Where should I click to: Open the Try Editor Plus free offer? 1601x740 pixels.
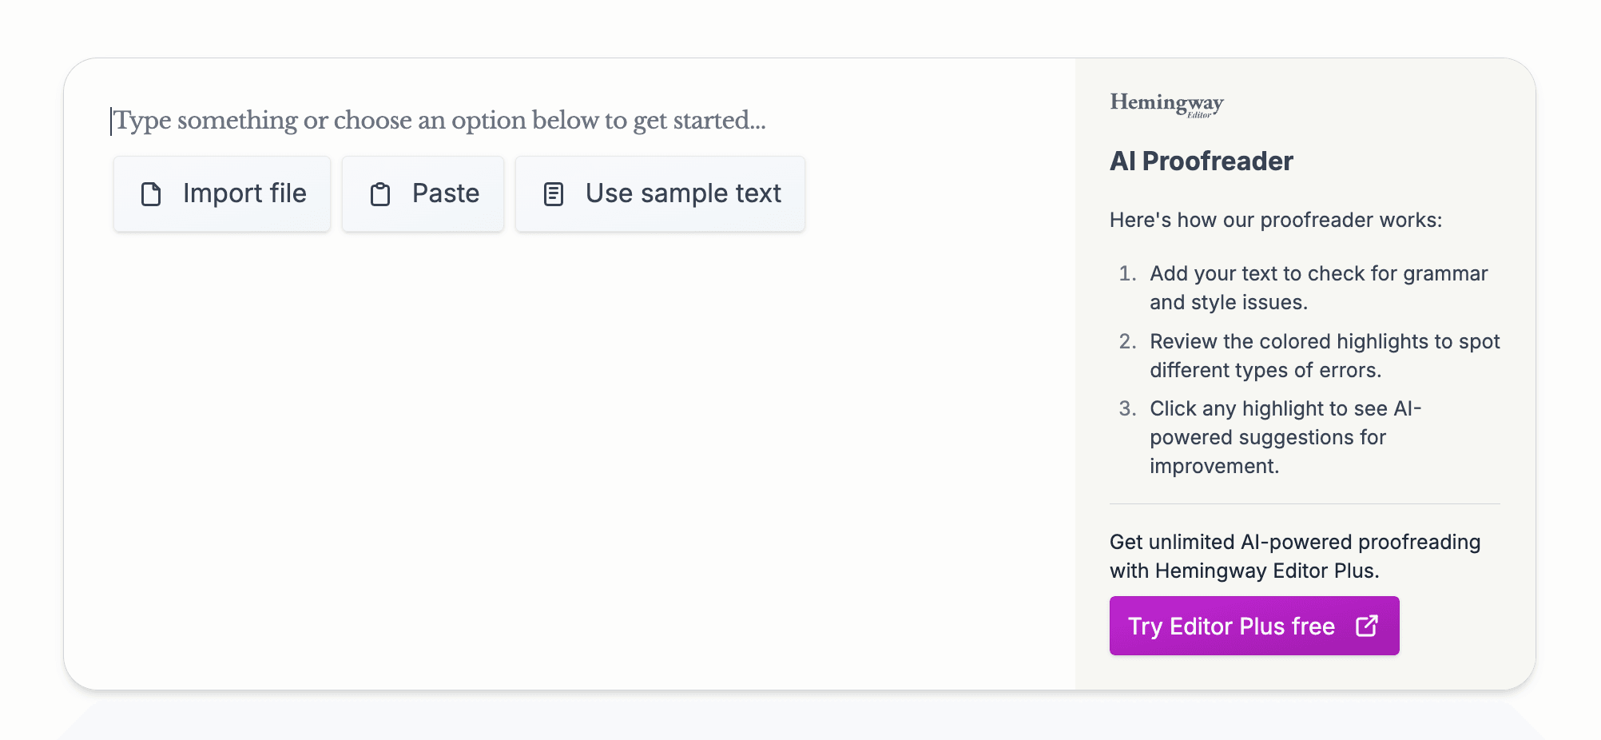[1231, 626]
